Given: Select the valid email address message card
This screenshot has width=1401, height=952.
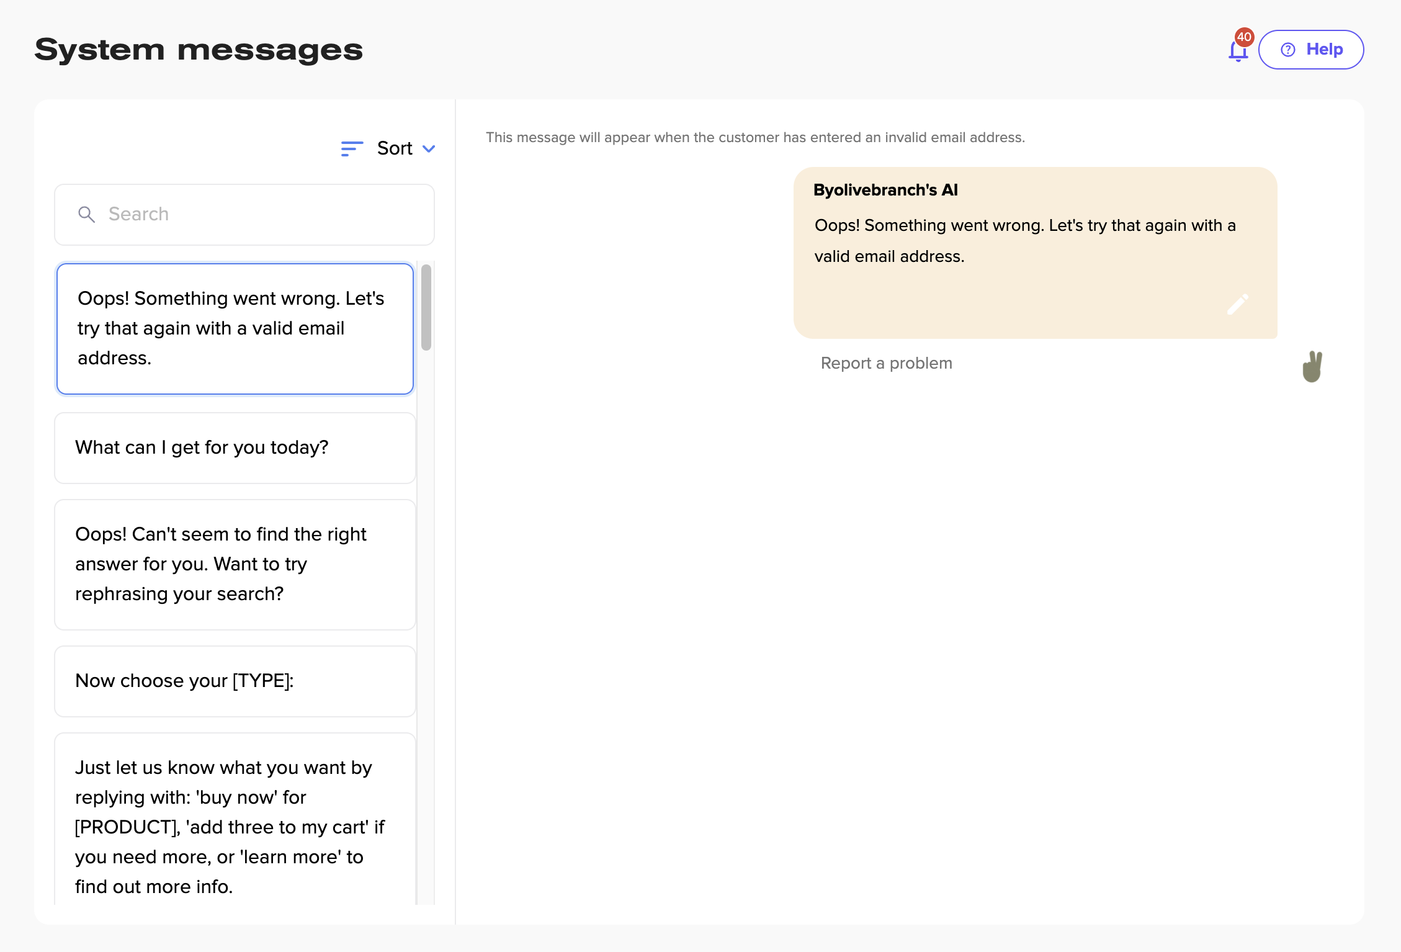Looking at the screenshot, I should tap(235, 328).
